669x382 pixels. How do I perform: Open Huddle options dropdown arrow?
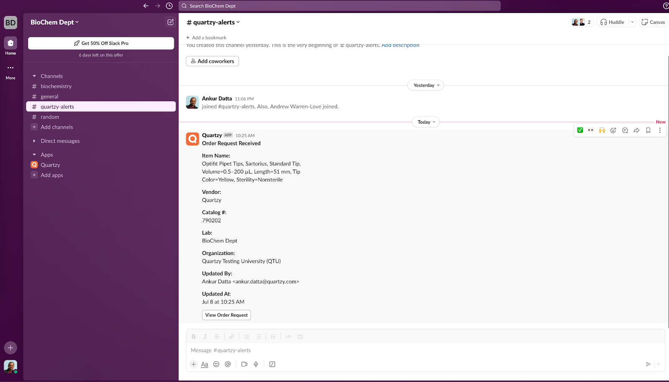point(632,22)
